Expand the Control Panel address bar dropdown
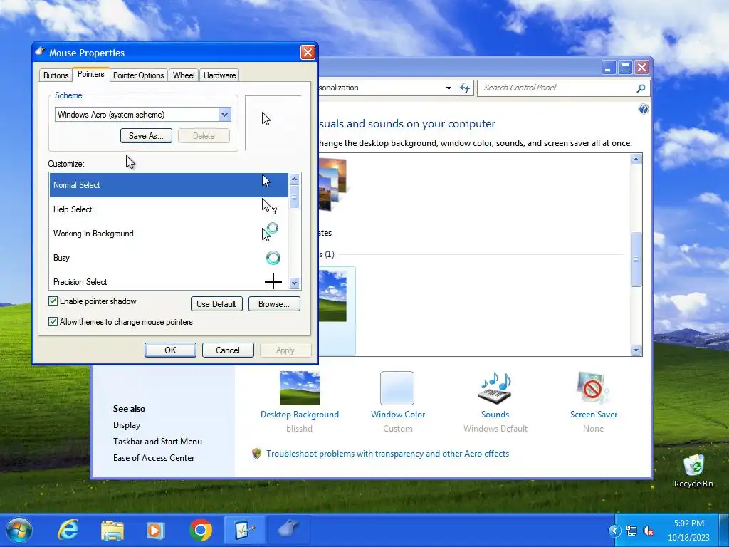Screen dimensions: 729x547 coord(449,88)
